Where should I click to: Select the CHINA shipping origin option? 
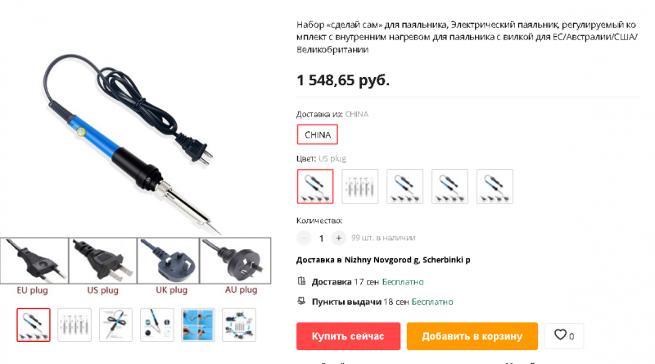point(318,134)
